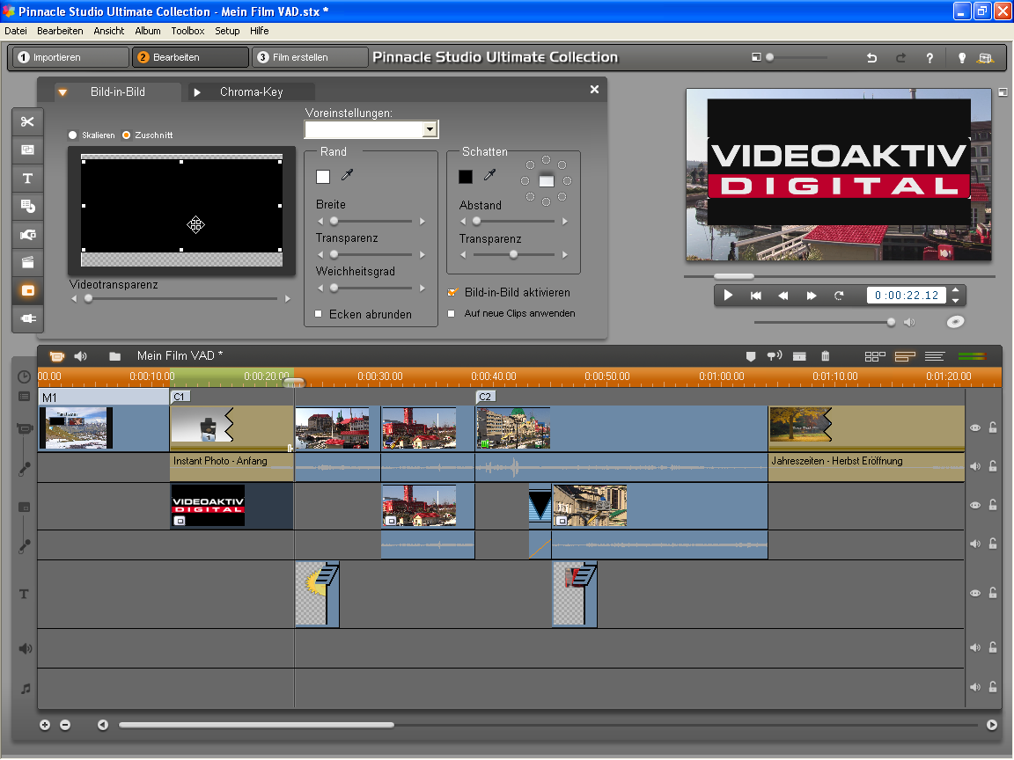Increase Videotransparenz with right arrow
Screen dimensions: 1014x760
(288, 298)
